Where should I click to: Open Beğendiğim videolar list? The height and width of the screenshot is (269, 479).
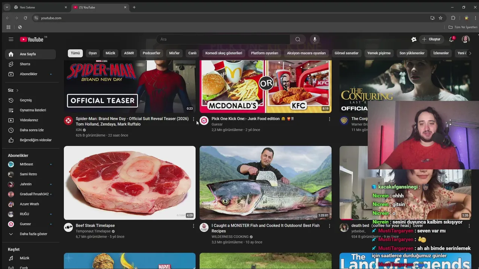tap(31, 140)
